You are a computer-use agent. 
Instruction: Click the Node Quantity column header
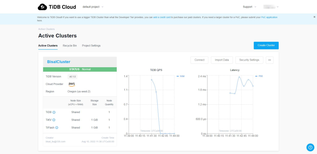pos(109,103)
